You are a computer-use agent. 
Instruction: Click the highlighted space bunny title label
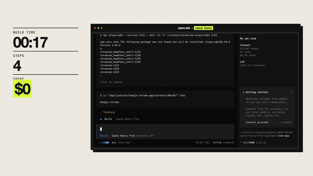click(203, 28)
